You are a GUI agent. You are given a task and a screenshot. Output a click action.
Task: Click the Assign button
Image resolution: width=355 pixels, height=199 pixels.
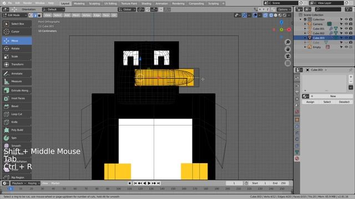coord(310,102)
